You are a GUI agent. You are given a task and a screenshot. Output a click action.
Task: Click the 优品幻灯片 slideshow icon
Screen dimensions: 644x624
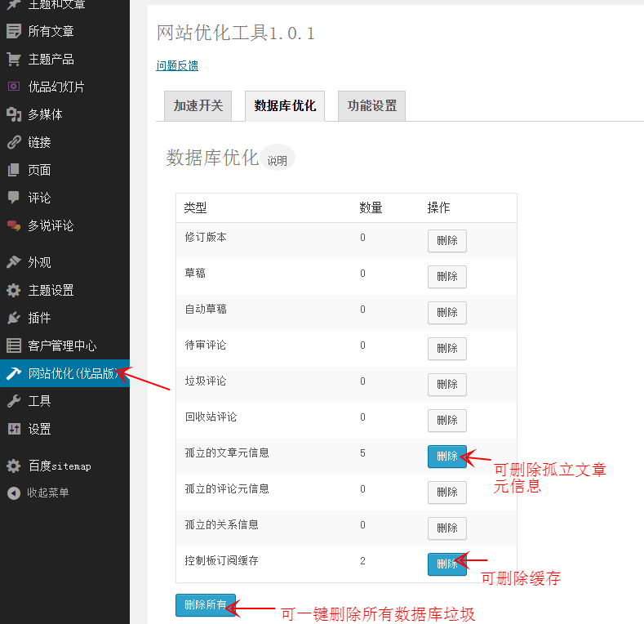(14, 87)
